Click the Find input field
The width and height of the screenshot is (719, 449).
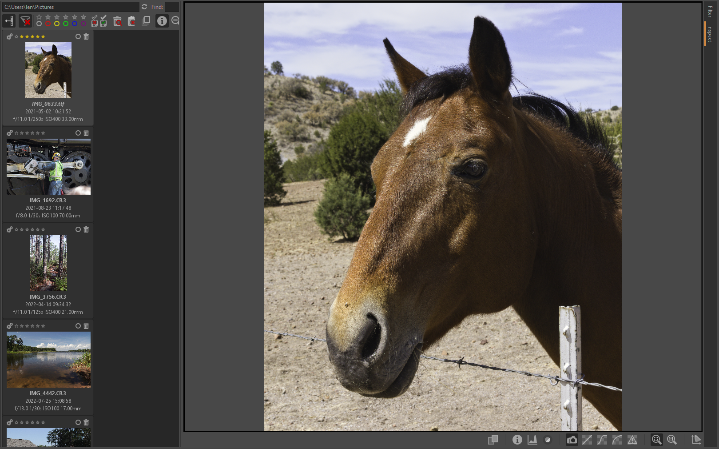171,7
